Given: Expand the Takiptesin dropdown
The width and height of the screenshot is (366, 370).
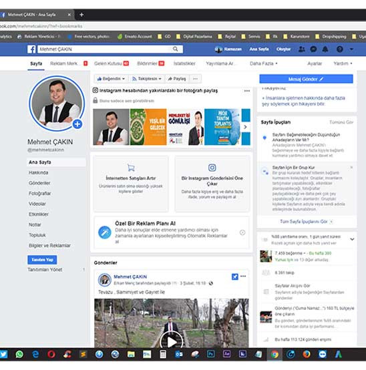Looking at the screenshot, I should point(146,79).
